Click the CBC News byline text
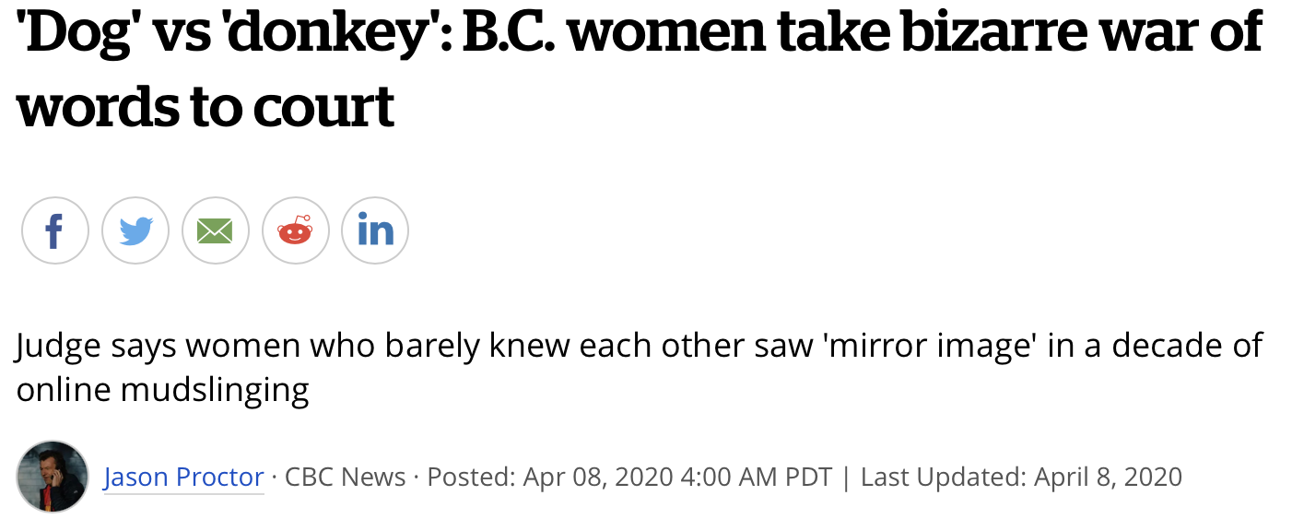The width and height of the screenshot is (1292, 519). coord(345,477)
